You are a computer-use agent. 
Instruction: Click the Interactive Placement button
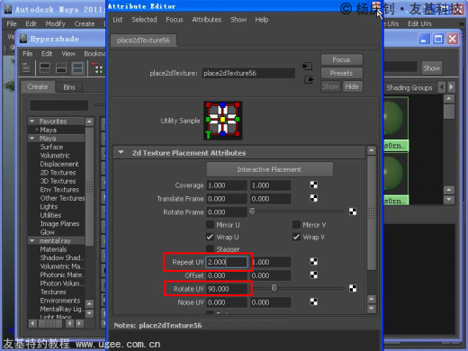[269, 169]
